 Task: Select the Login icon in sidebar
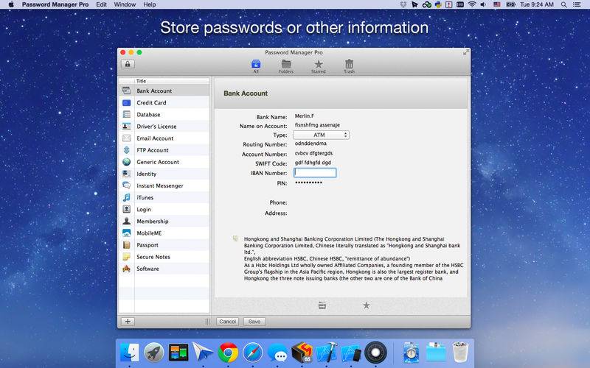(126, 209)
